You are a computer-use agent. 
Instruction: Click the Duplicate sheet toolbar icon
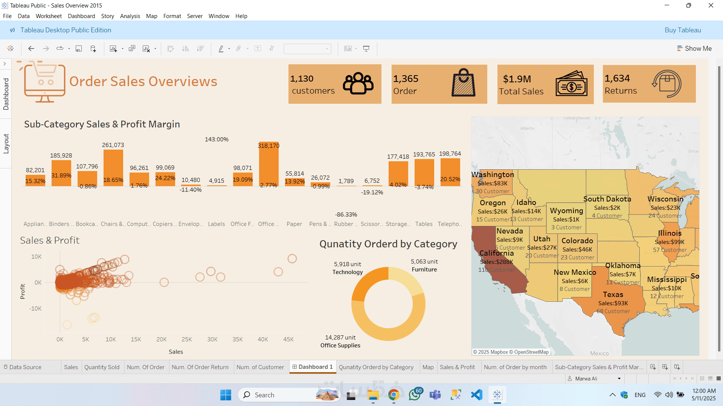click(x=132, y=48)
